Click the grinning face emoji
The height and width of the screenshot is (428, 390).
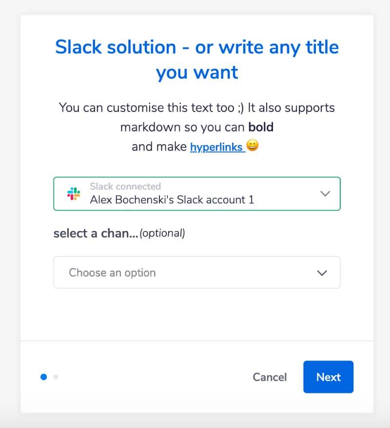[253, 145]
